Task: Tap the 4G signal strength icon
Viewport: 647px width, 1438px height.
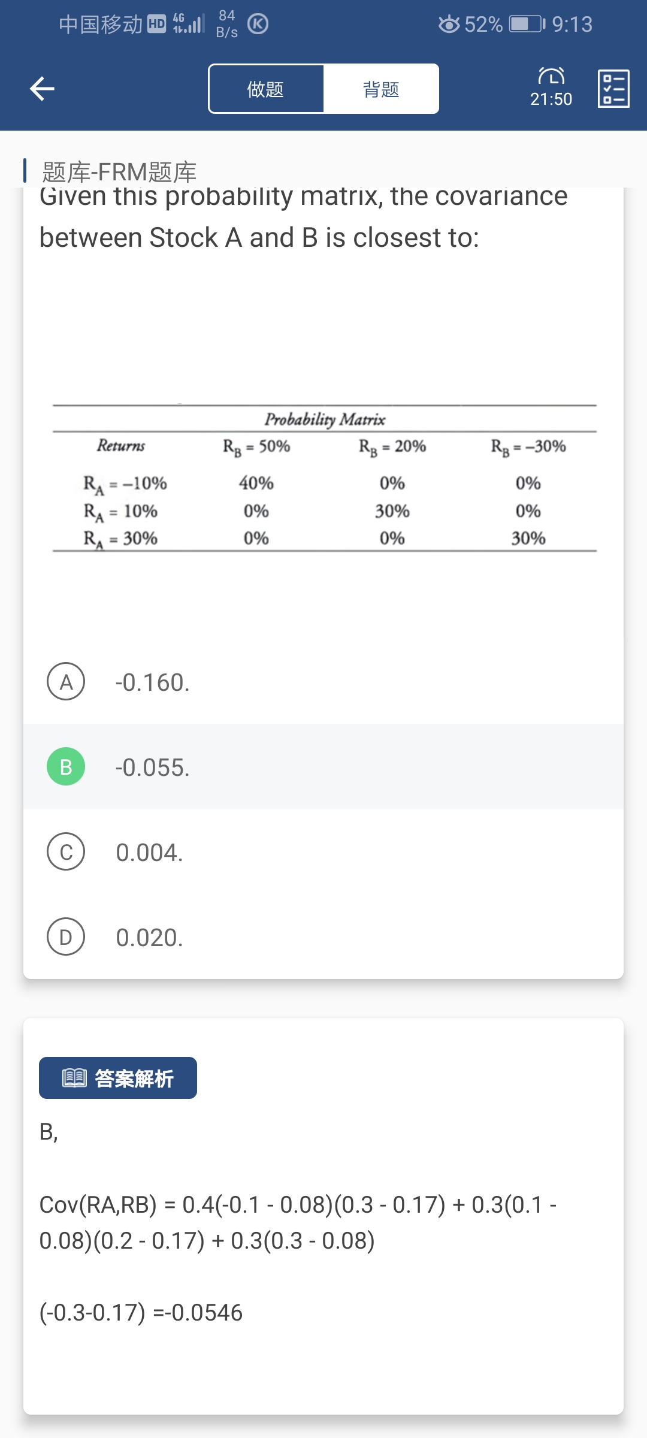Action: pyautogui.click(x=189, y=23)
